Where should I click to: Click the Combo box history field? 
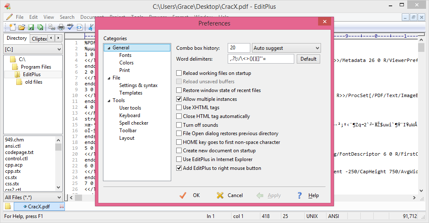pos(239,48)
